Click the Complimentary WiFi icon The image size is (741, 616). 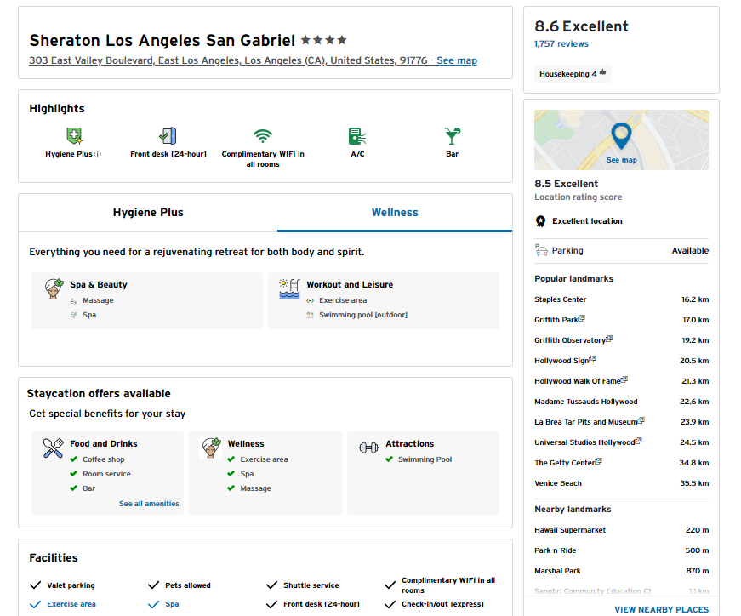[263, 136]
